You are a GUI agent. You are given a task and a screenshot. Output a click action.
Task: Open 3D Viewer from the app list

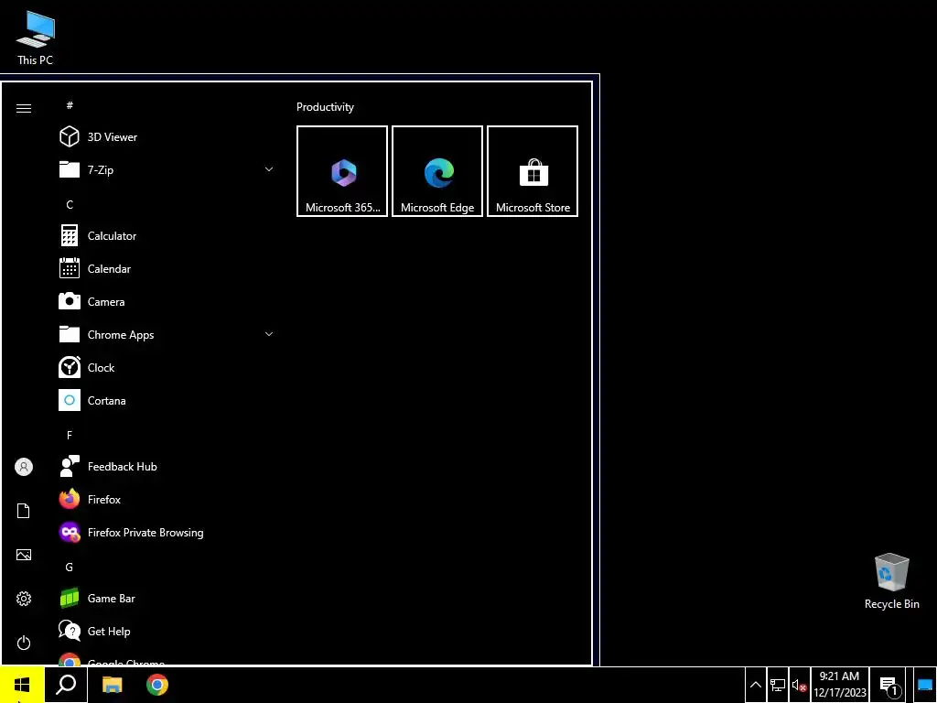click(167, 137)
